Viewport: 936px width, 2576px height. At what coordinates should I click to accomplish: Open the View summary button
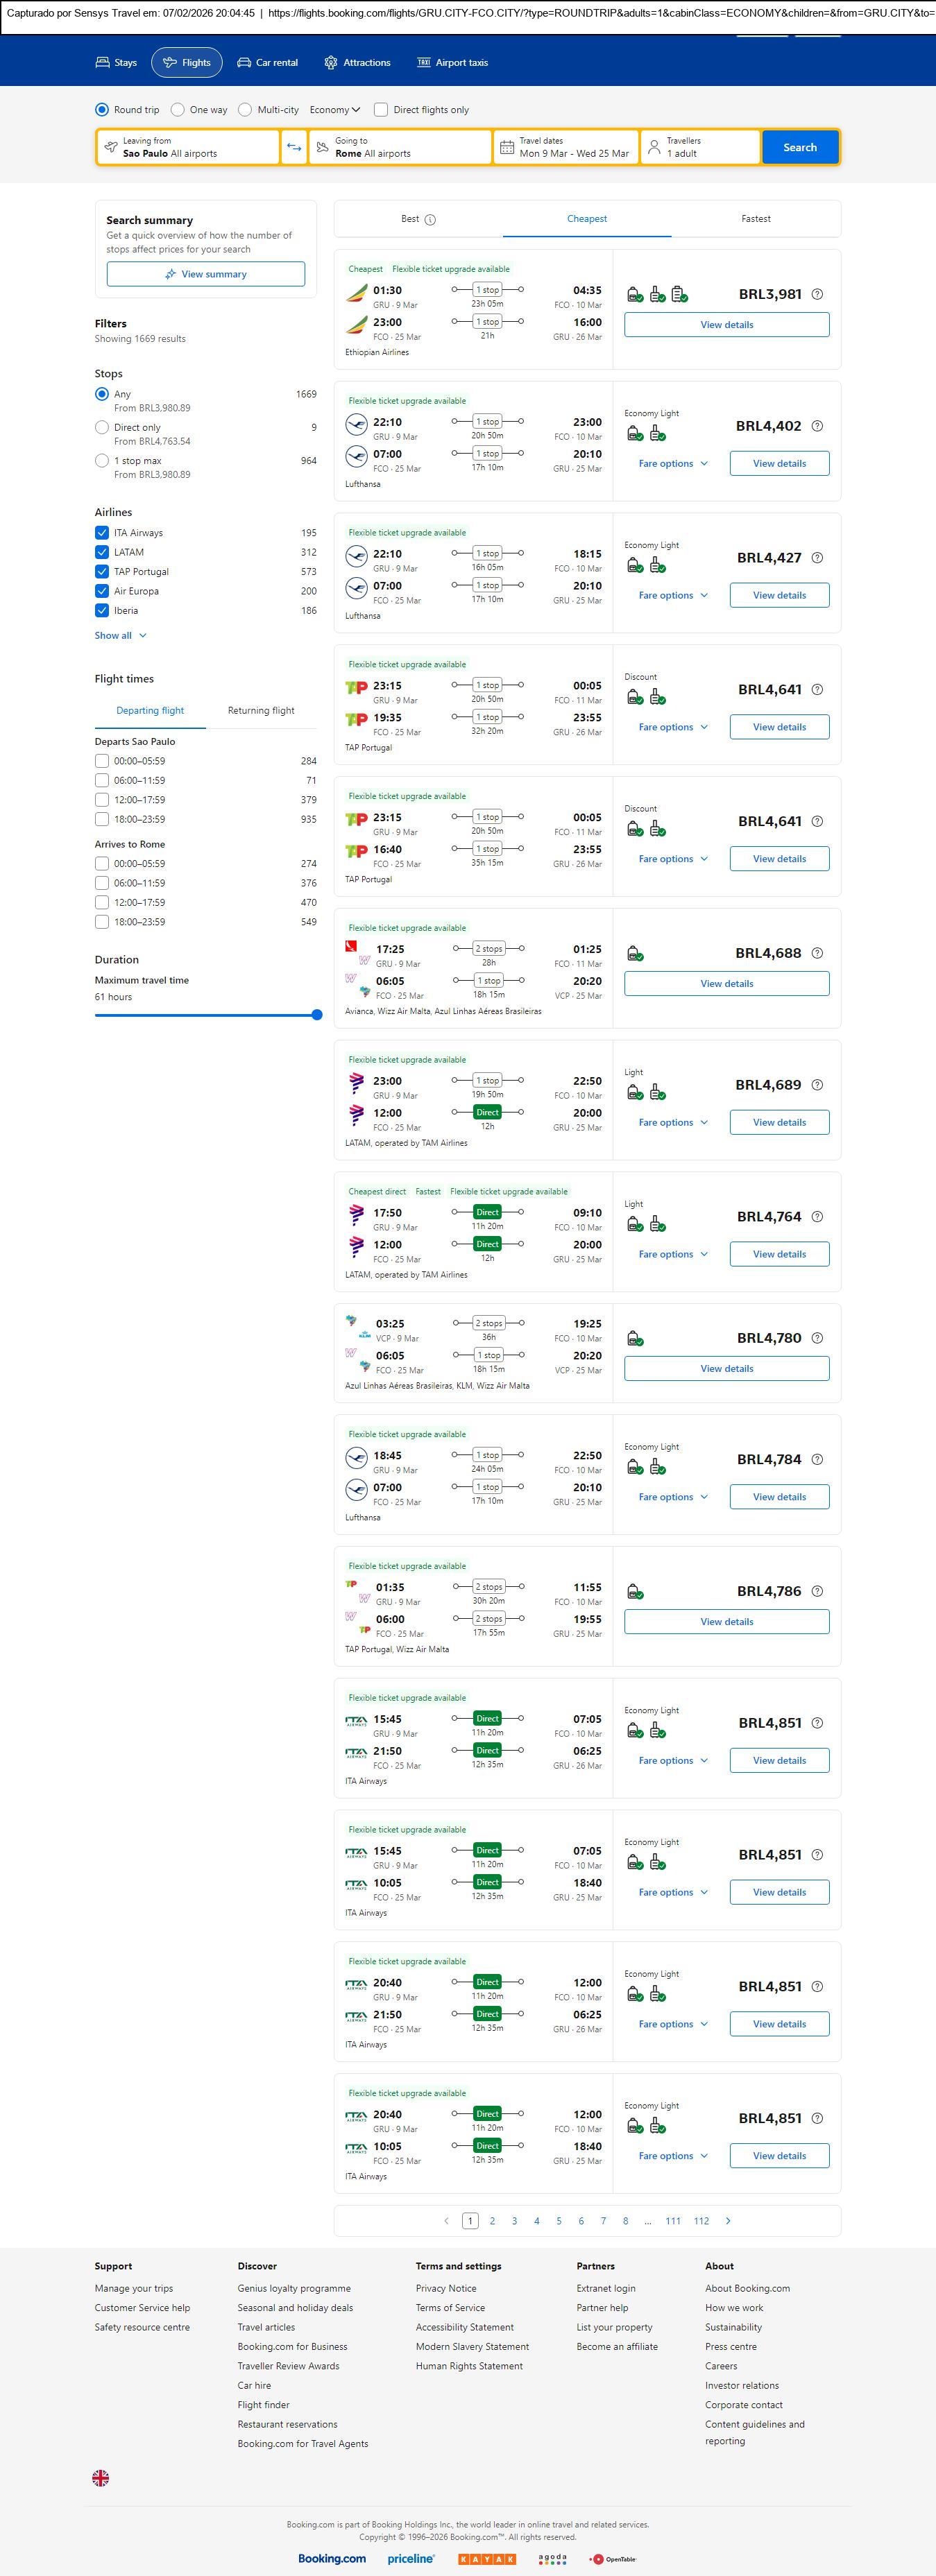click(x=206, y=274)
